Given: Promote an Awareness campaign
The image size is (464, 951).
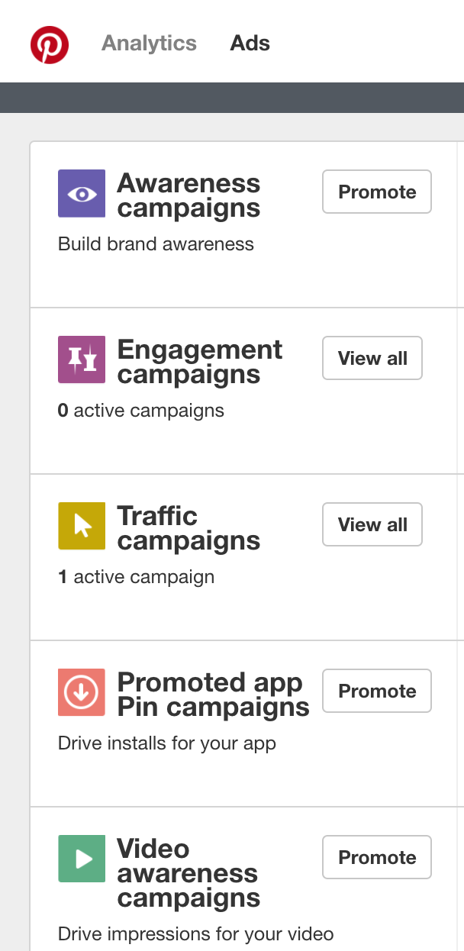Looking at the screenshot, I should (376, 192).
